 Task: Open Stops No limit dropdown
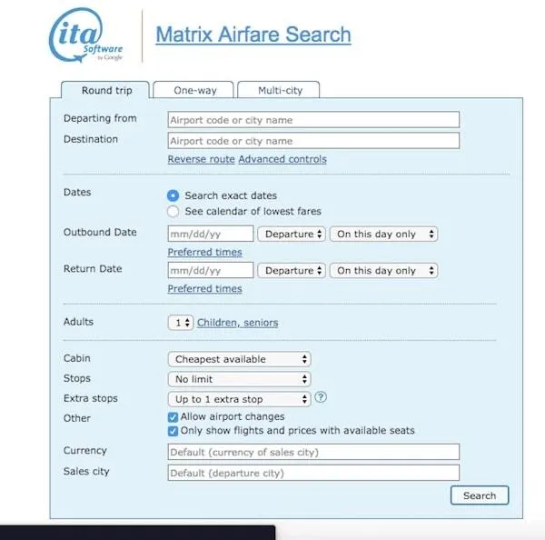(239, 379)
